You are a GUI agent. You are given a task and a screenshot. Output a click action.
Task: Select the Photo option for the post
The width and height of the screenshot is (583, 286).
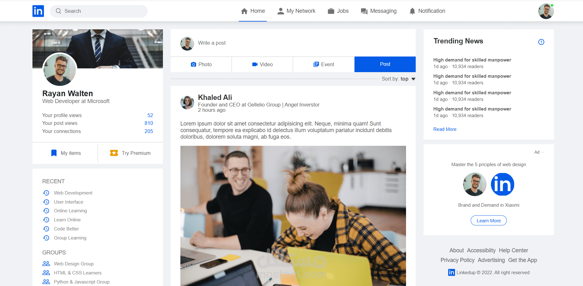tap(201, 64)
